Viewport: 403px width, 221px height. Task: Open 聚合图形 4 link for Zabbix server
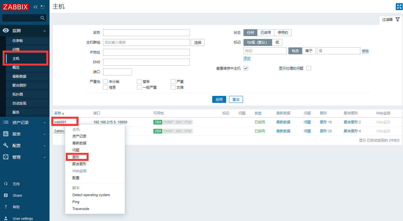coord(352,131)
